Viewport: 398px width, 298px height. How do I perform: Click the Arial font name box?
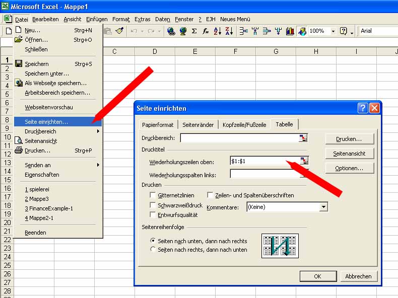coord(378,31)
